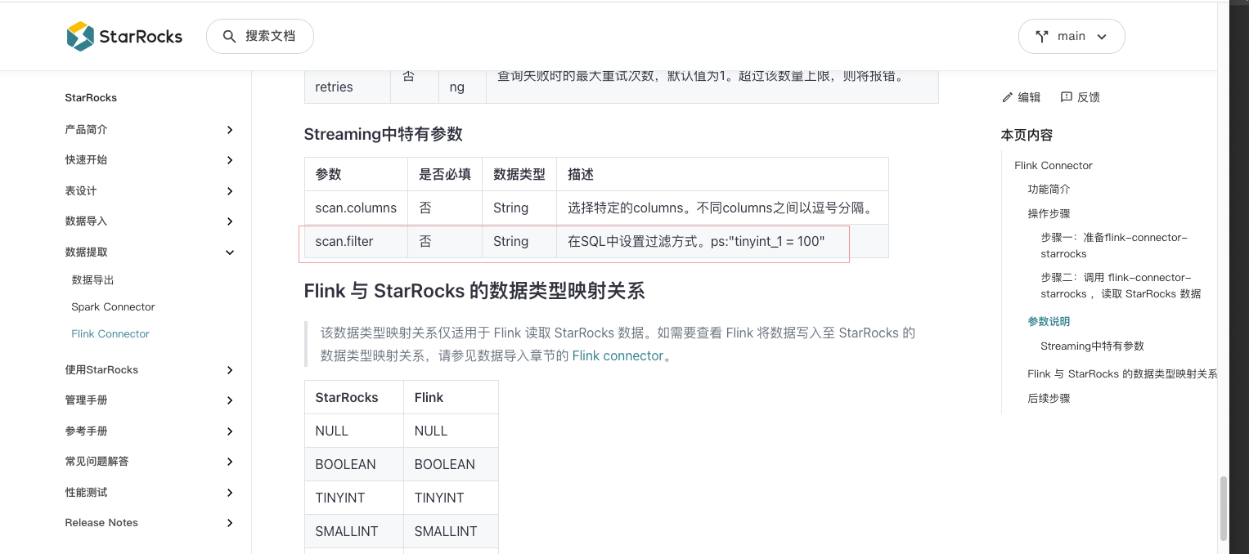Open Spark Connector in the sidebar
Image resolution: width=1249 pixels, height=554 pixels.
pyautogui.click(x=113, y=307)
